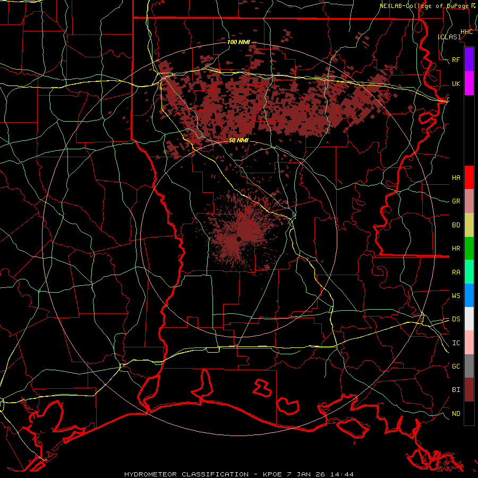Screen dimensions: 478x478
Task: Click the WS legend label
Action: 456,296
